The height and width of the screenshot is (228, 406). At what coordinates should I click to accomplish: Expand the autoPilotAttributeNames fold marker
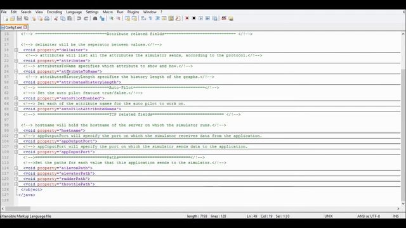16,109
